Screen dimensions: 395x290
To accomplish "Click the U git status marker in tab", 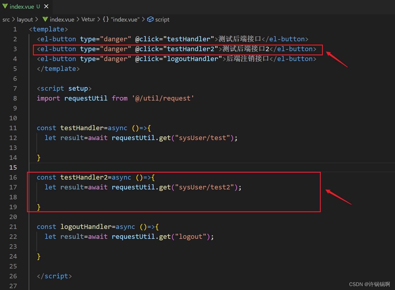I will click(x=38, y=6).
